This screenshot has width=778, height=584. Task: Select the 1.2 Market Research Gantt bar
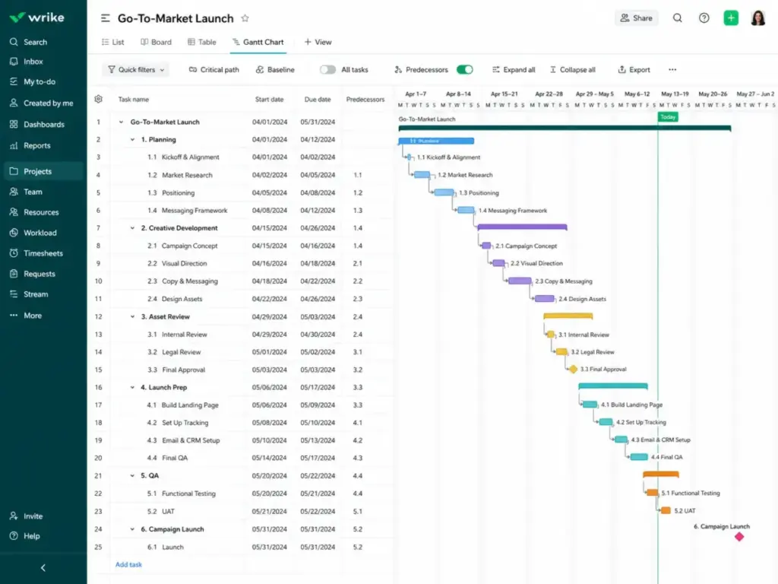tap(422, 175)
